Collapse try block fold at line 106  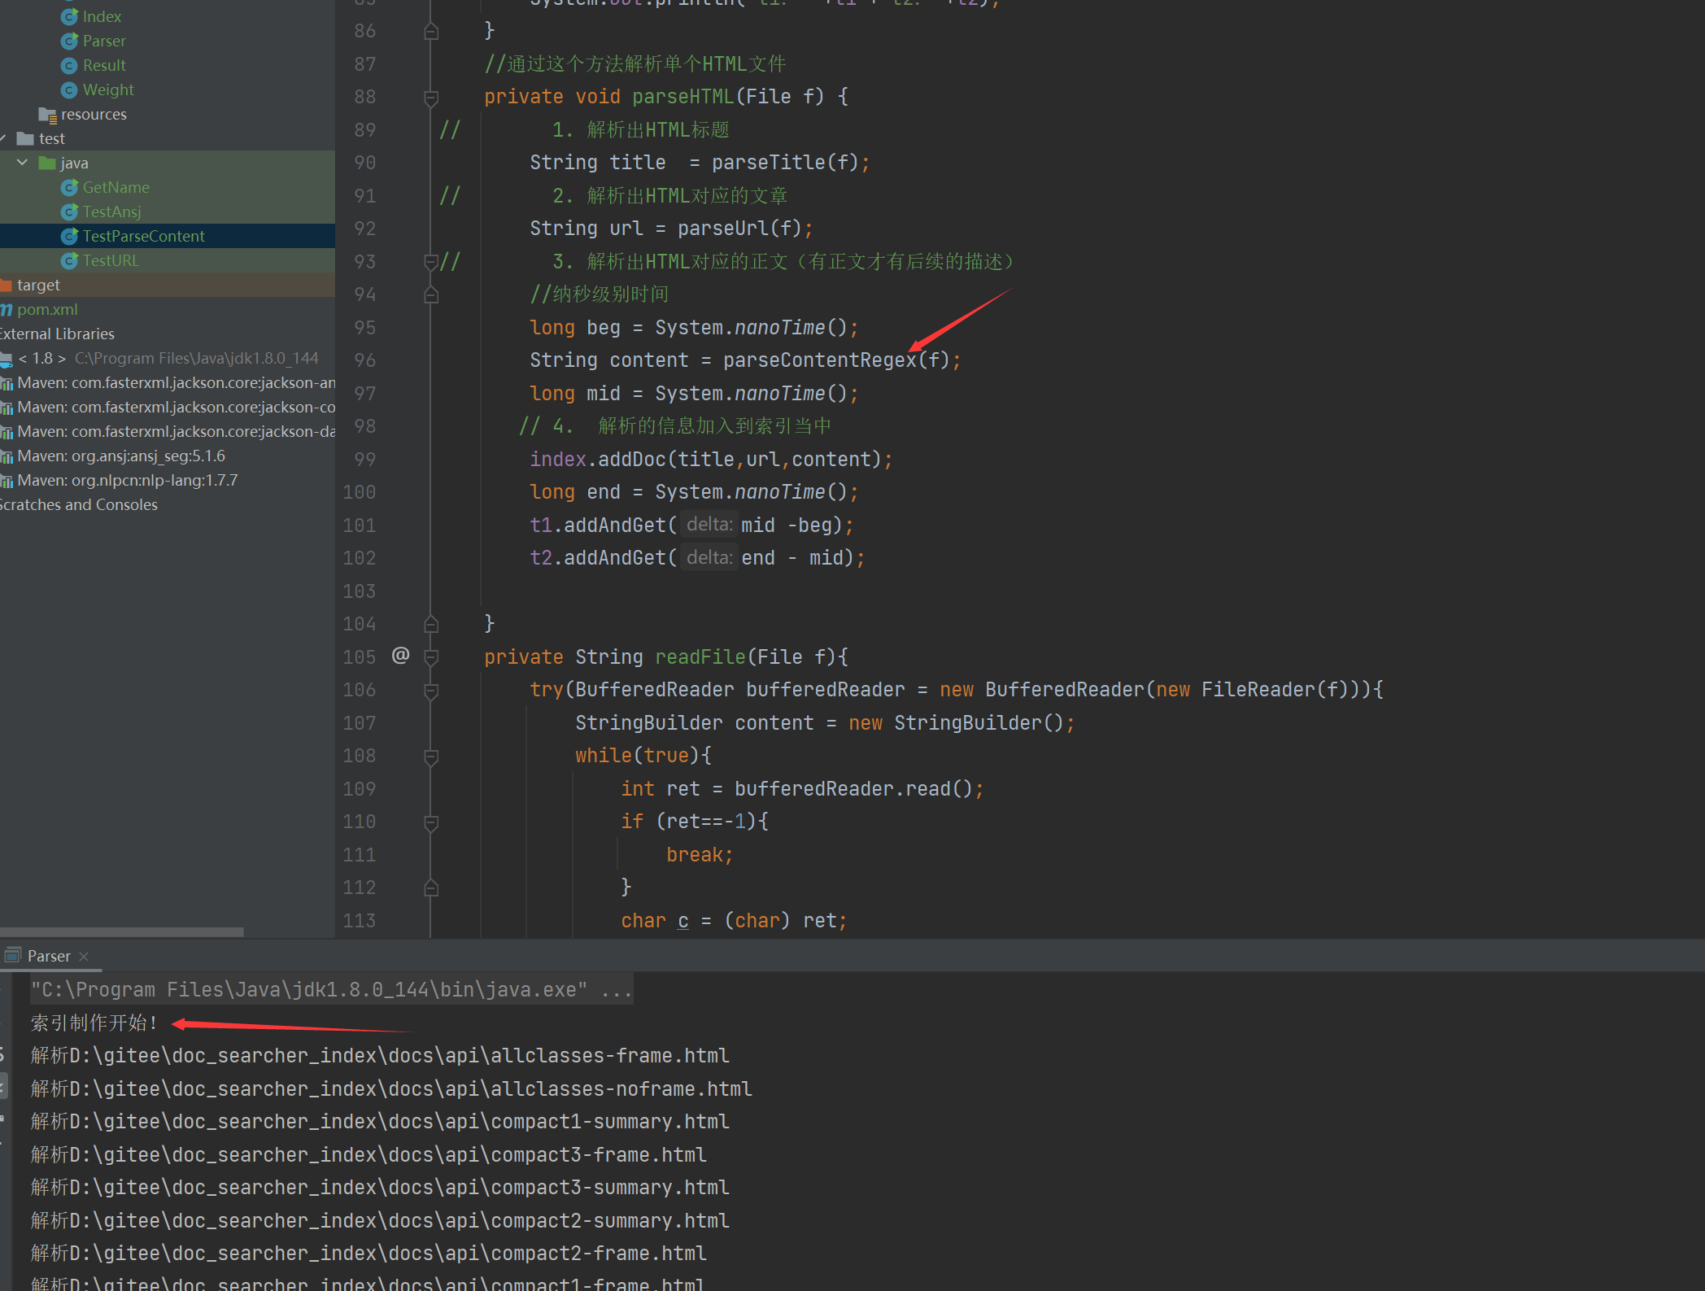point(431,691)
